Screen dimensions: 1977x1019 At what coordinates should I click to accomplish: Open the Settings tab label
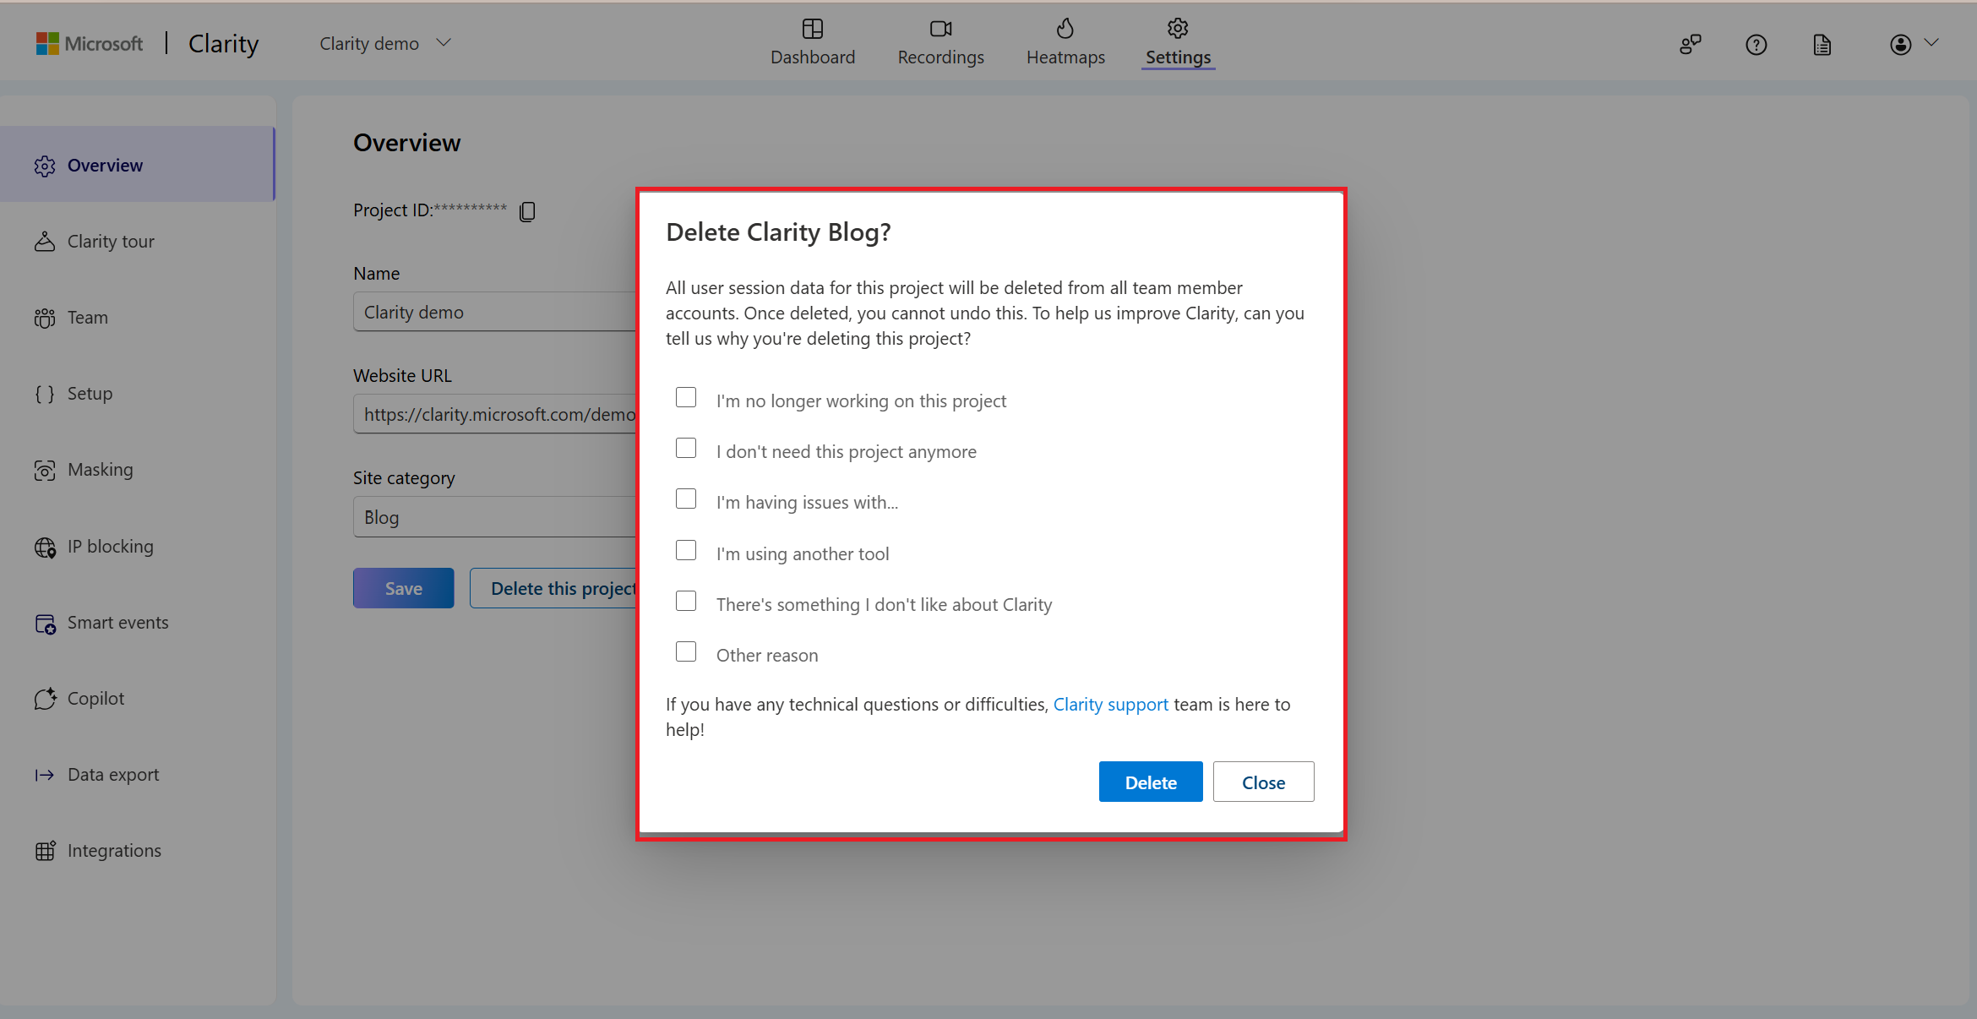pos(1178,57)
